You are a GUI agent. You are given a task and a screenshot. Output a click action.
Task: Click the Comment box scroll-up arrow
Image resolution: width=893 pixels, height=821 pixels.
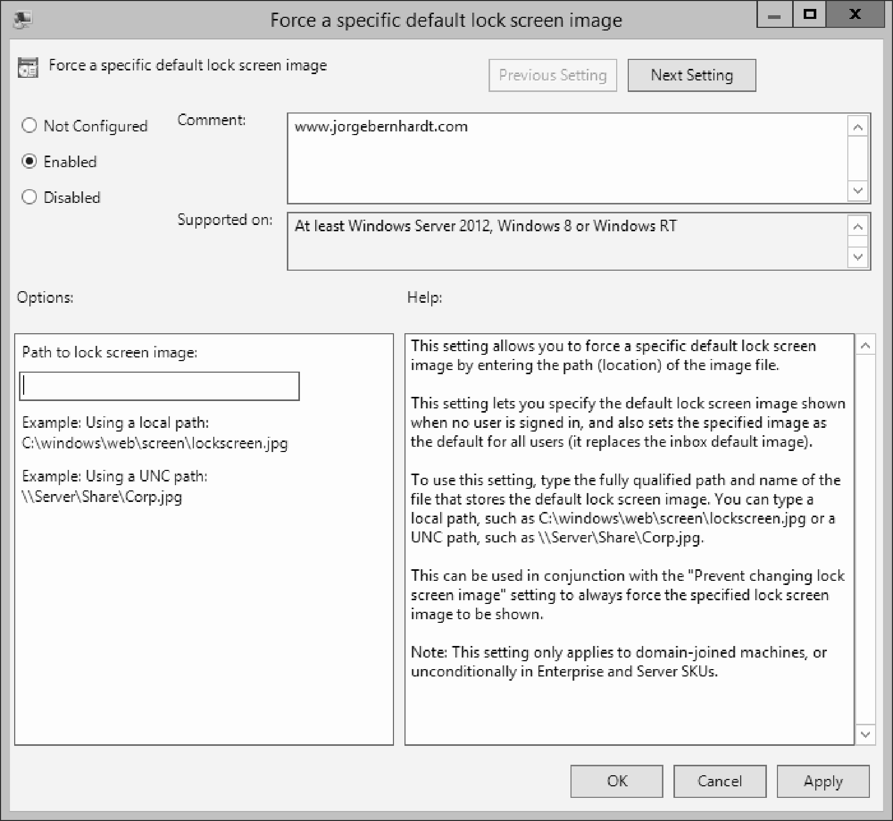coord(858,126)
